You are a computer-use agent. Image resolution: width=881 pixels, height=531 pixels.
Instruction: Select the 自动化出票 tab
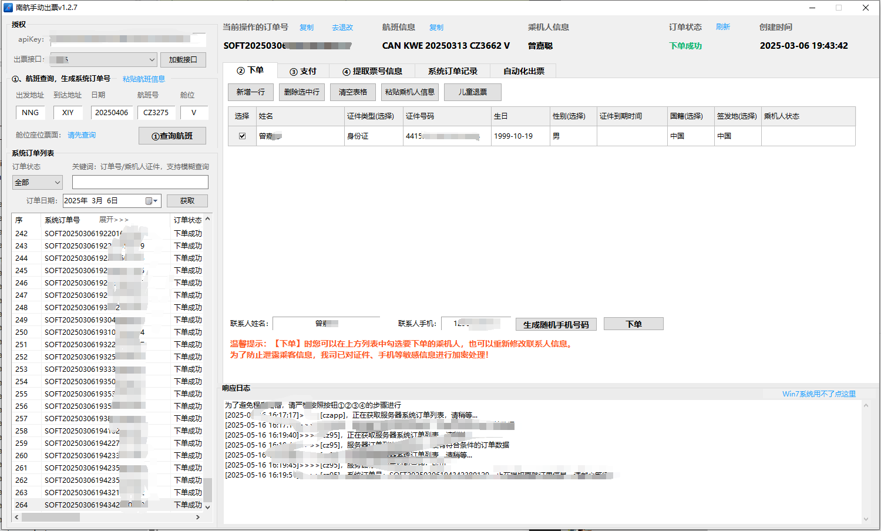523,71
